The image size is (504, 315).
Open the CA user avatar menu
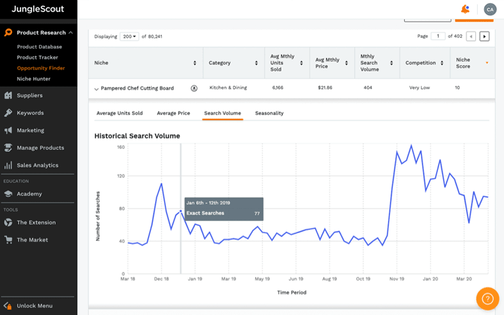pos(490,9)
